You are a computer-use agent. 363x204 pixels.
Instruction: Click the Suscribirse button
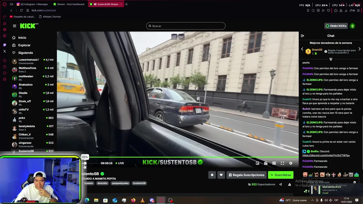[281, 175]
